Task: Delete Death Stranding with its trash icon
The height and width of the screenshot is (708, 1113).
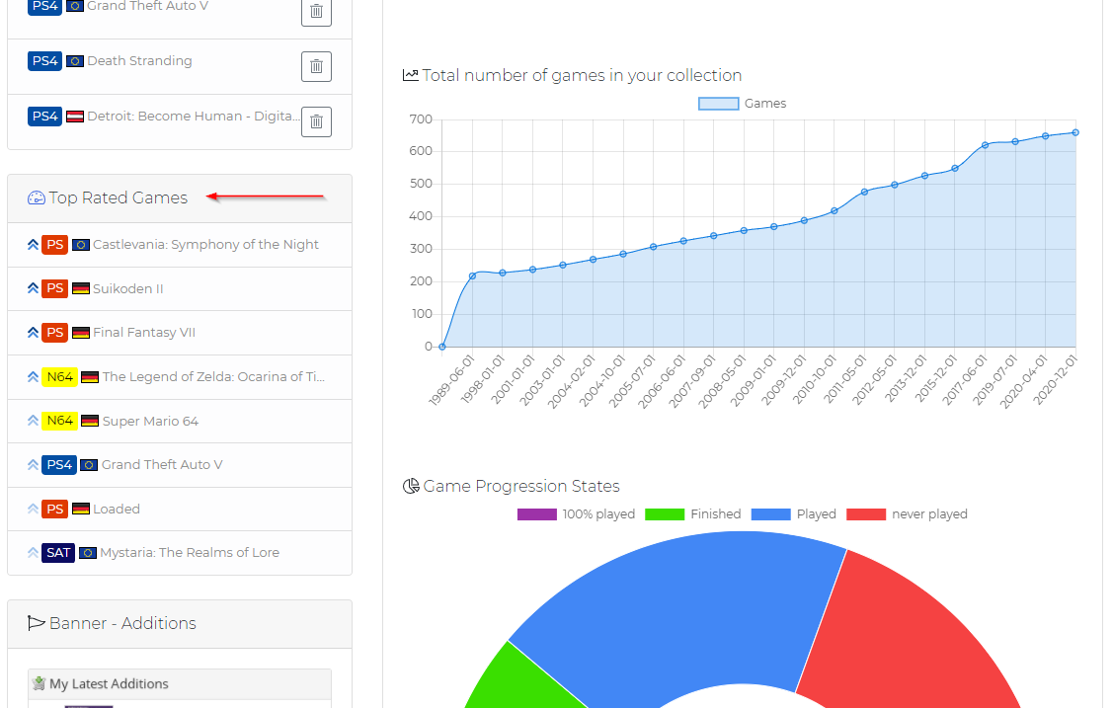Action: (x=317, y=67)
